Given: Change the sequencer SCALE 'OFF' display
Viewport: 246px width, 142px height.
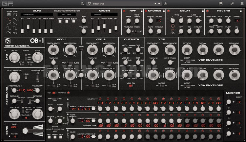Looking at the screenshot, I should [x=73, y=109].
